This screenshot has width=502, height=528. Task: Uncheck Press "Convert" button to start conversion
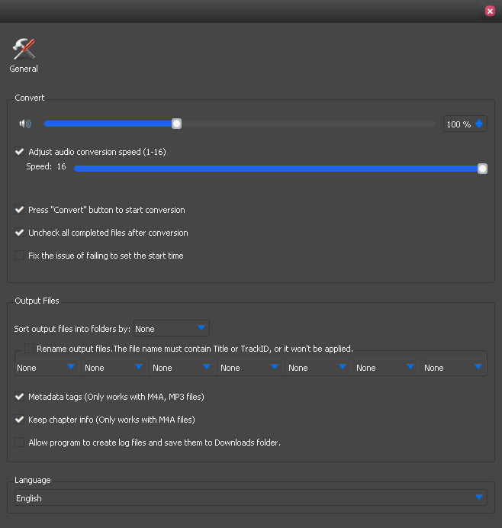point(20,210)
